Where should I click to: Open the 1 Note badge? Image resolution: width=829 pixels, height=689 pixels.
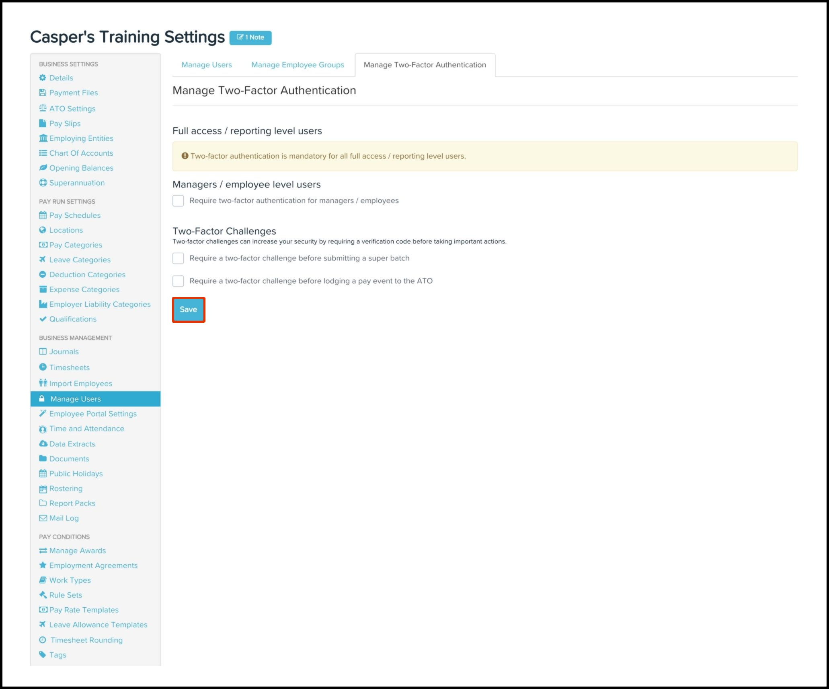[x=250, y=37]
